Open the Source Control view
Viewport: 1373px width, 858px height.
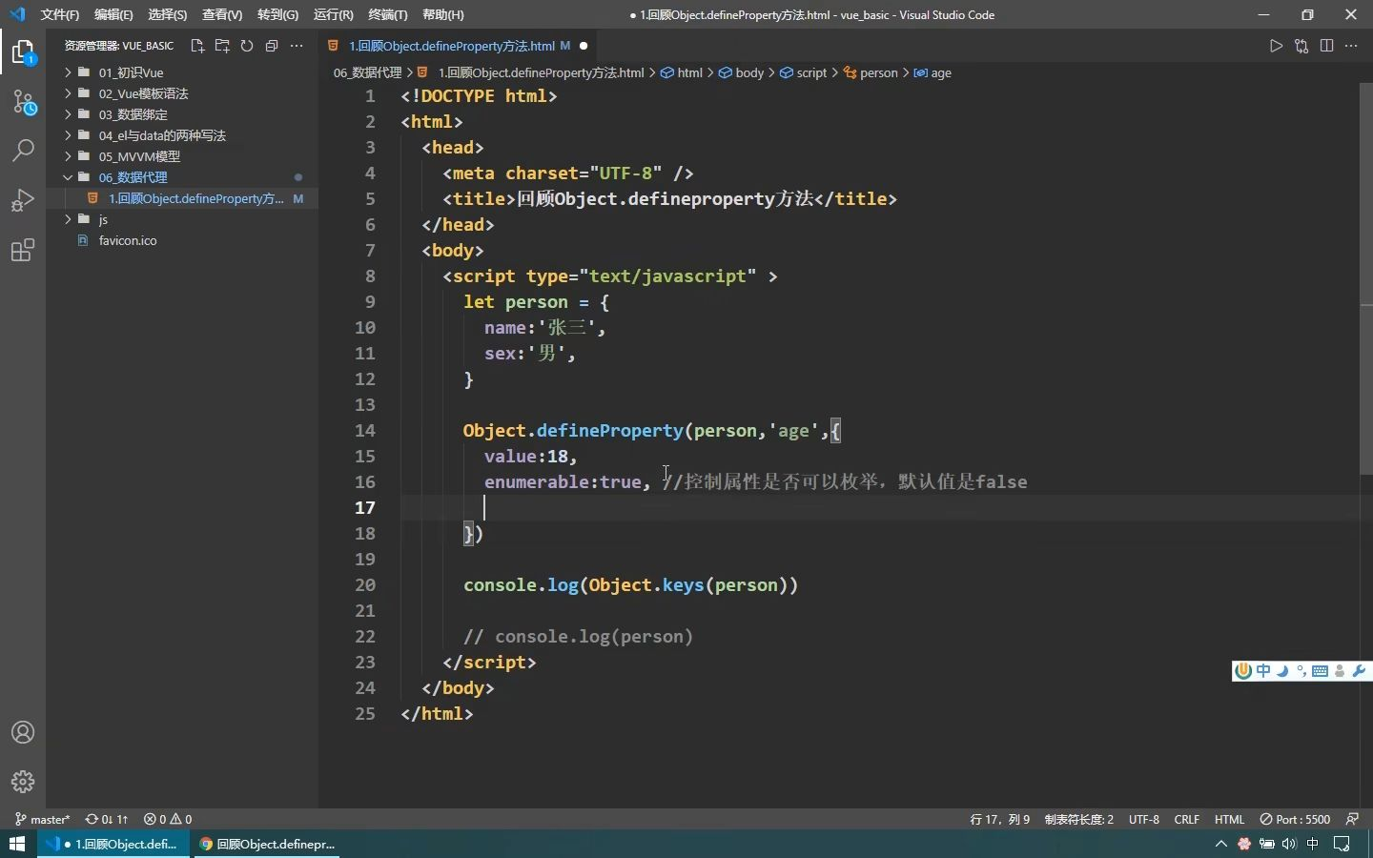(23, 102)
